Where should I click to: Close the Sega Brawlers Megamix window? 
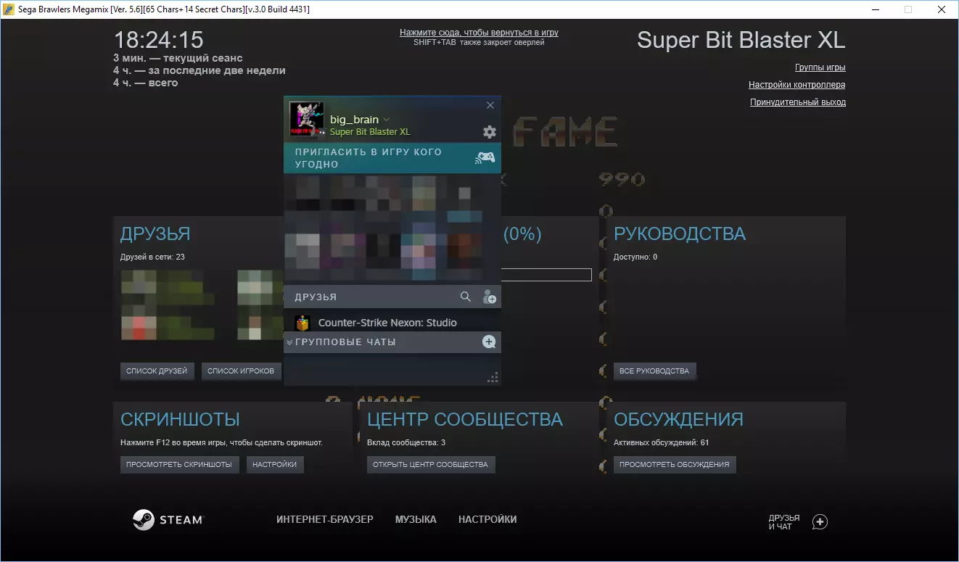[941, 9]
